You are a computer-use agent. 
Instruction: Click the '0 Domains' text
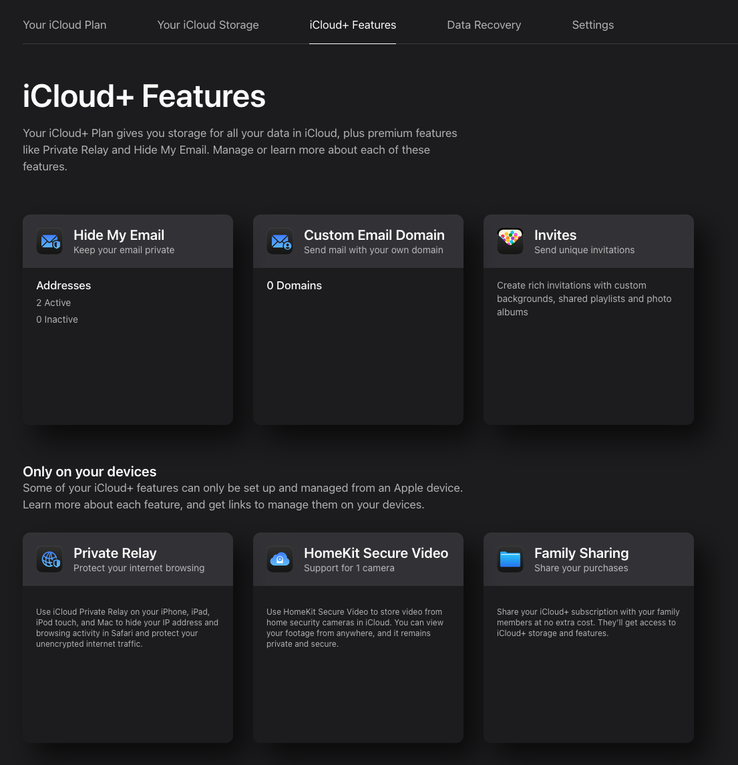click(x=294, y=285)
